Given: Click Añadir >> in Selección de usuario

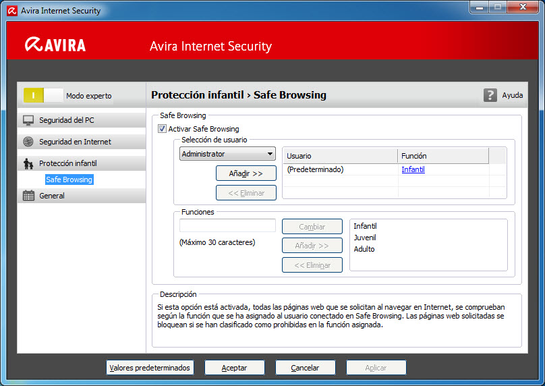Looking at the screenshot, I should pos(246,173).
